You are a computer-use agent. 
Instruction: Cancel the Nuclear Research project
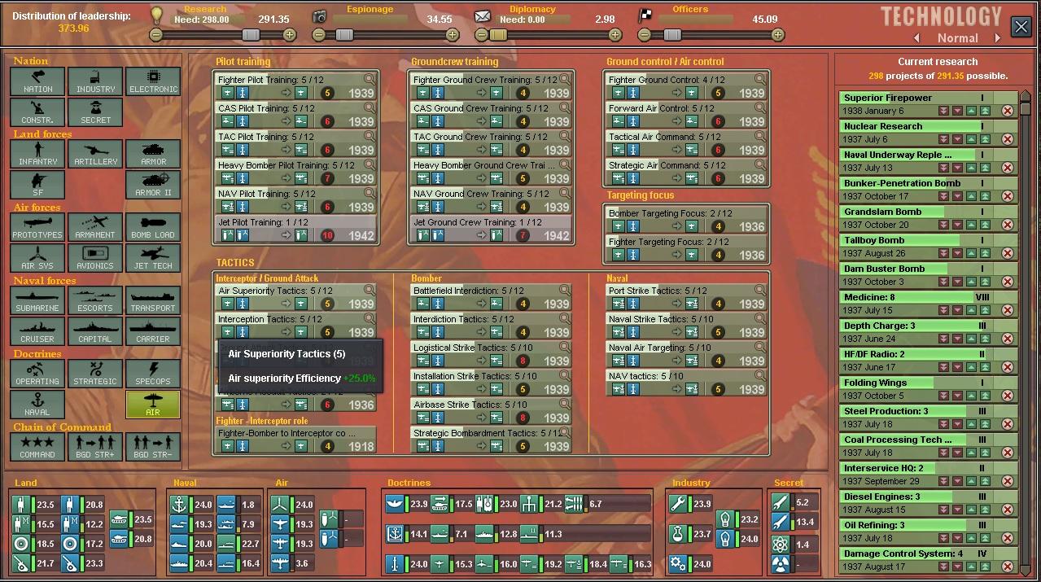pyautogui.click(x=1008, y=139)
